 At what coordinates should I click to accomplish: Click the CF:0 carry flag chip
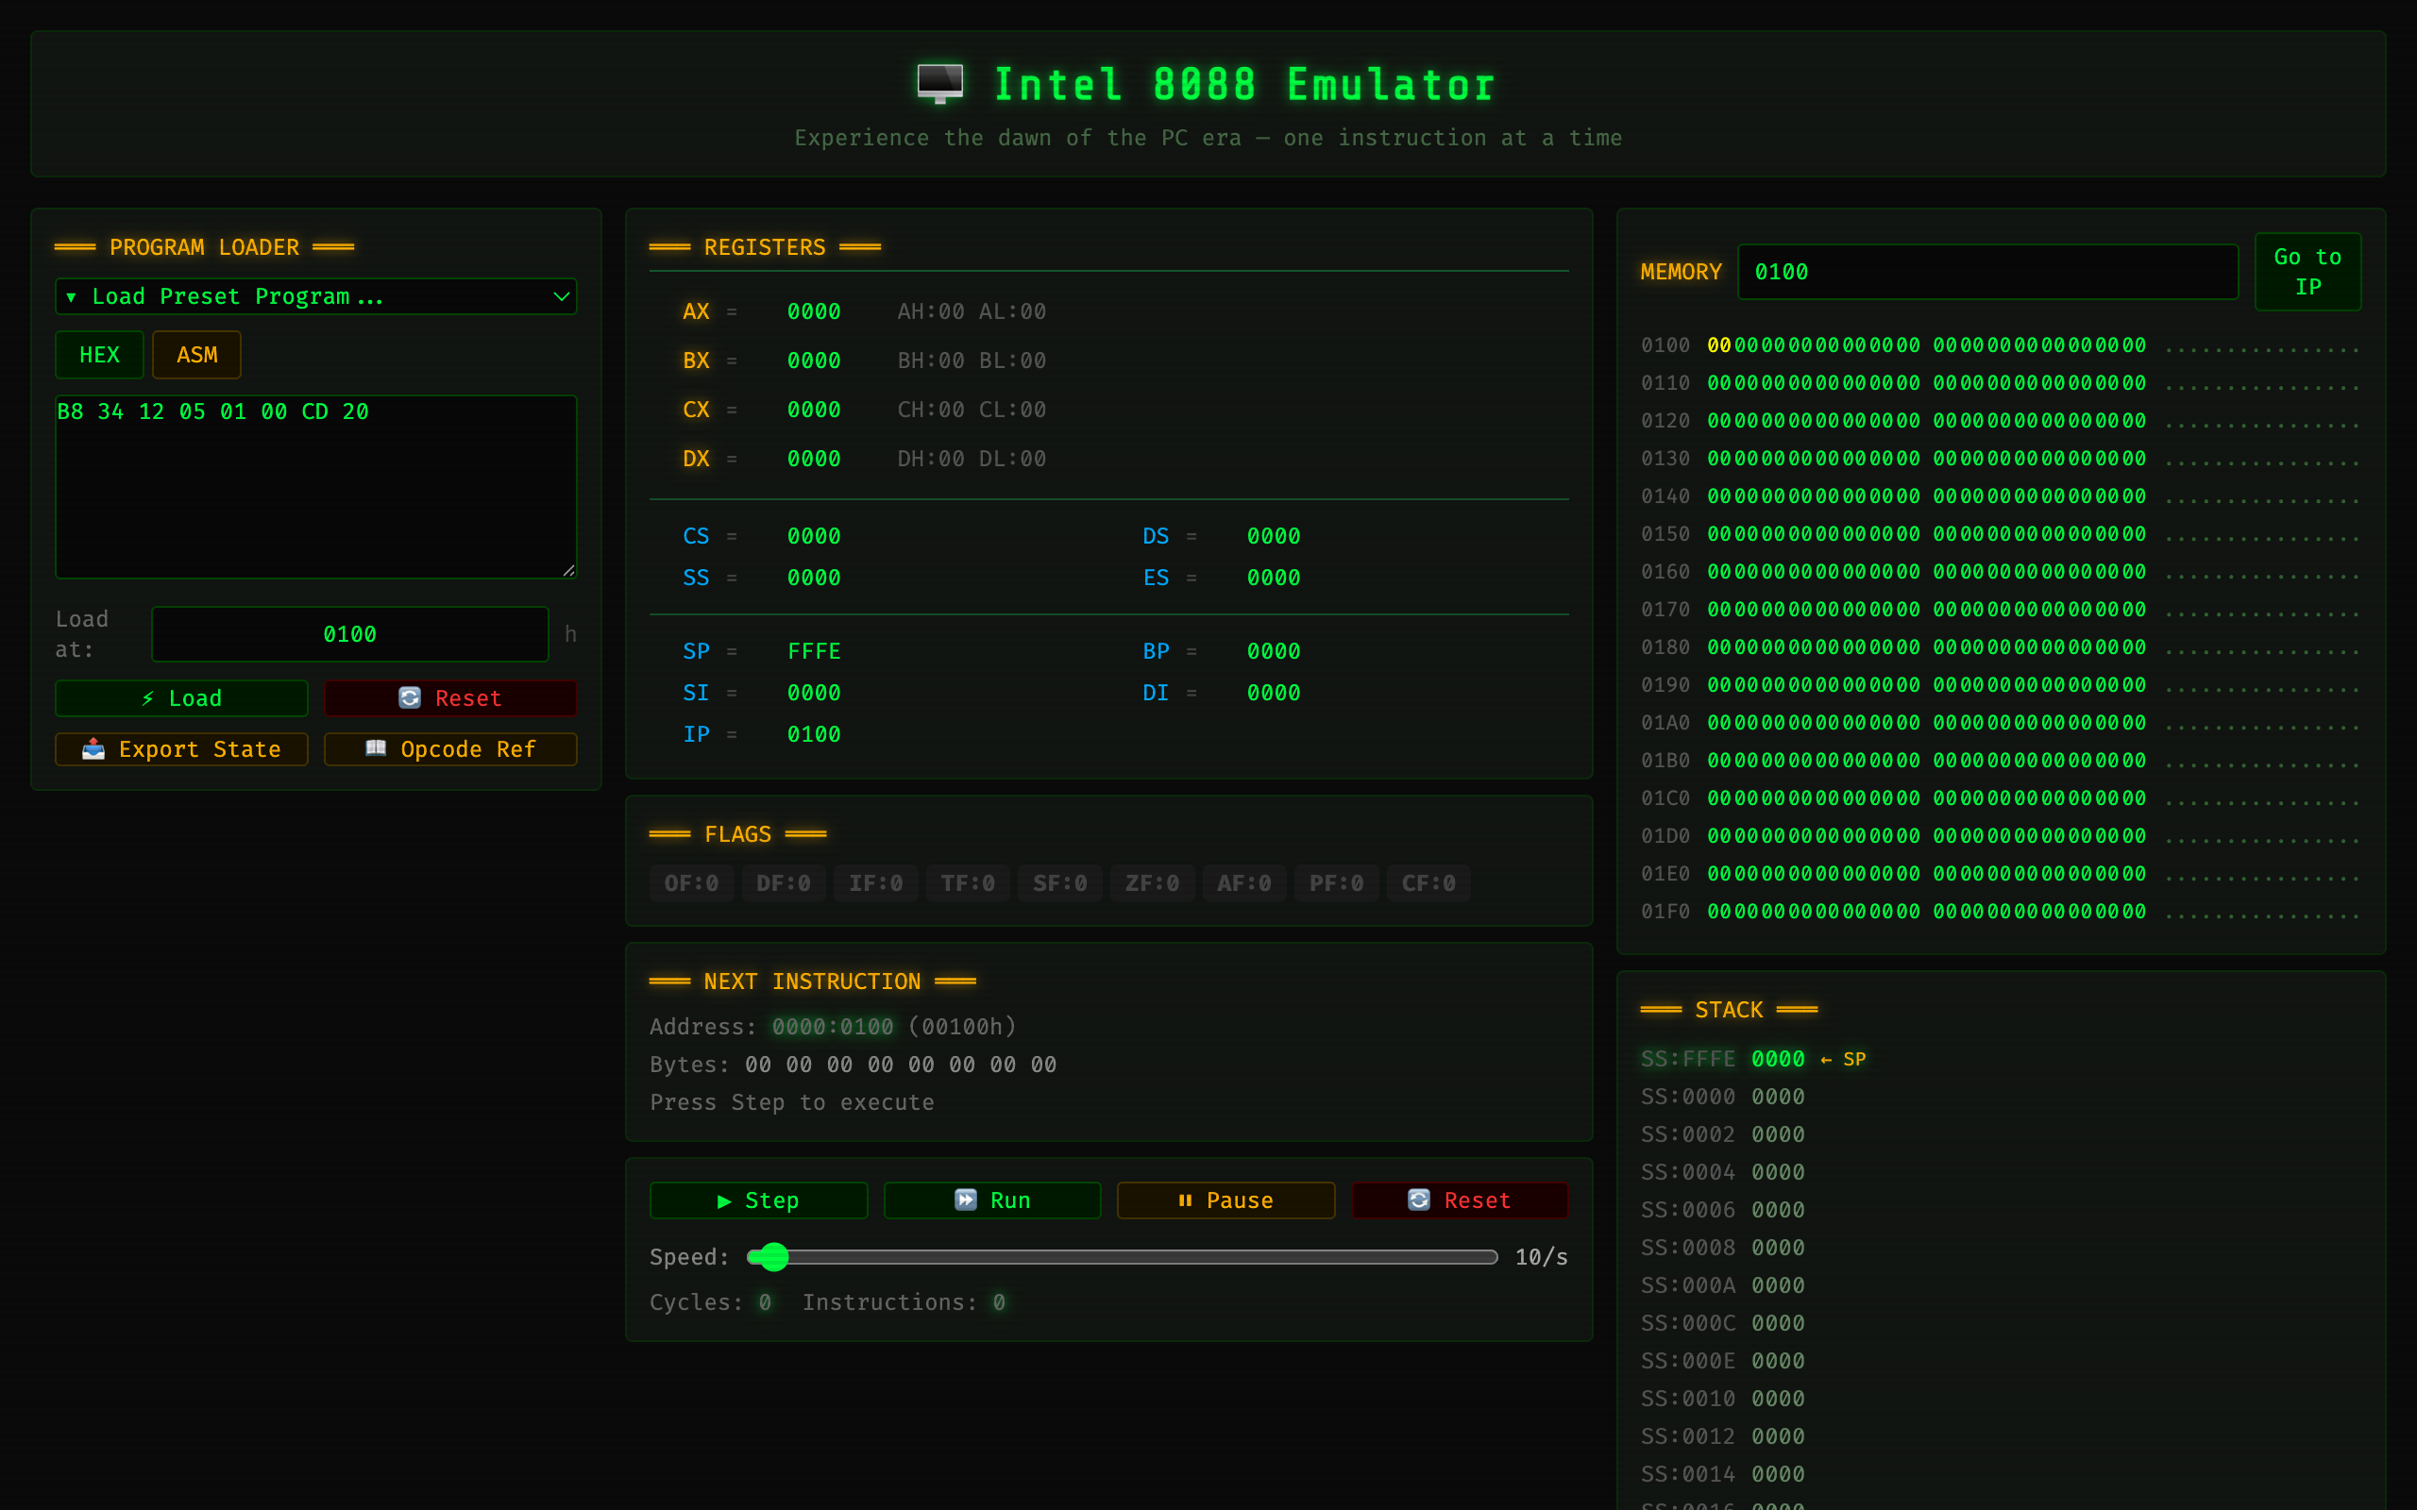(x=1428, y=882)
